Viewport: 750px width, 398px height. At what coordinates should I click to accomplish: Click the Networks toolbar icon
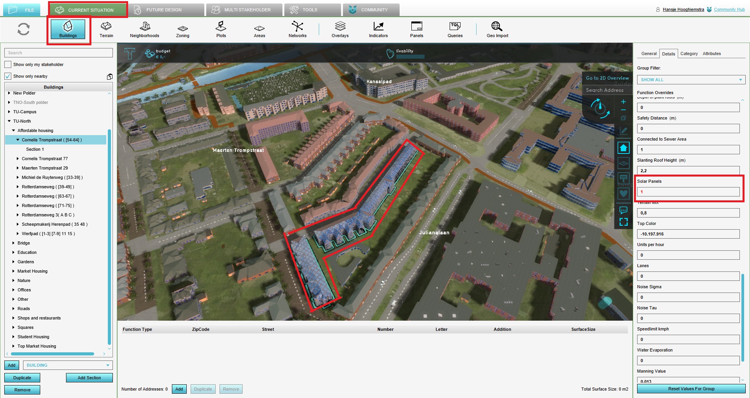(x=297, y=29)
